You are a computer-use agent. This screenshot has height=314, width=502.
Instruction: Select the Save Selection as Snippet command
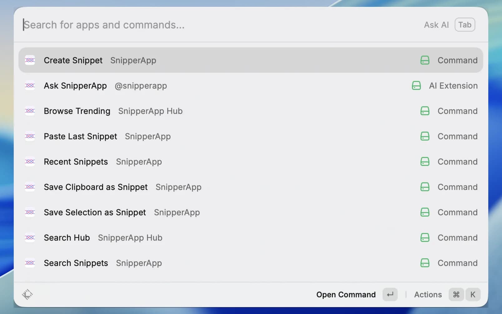click(x=251, y=212)
